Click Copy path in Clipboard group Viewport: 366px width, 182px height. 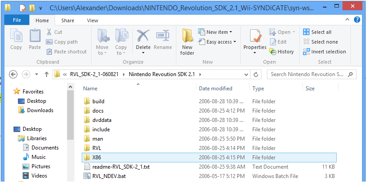(62, 42)
